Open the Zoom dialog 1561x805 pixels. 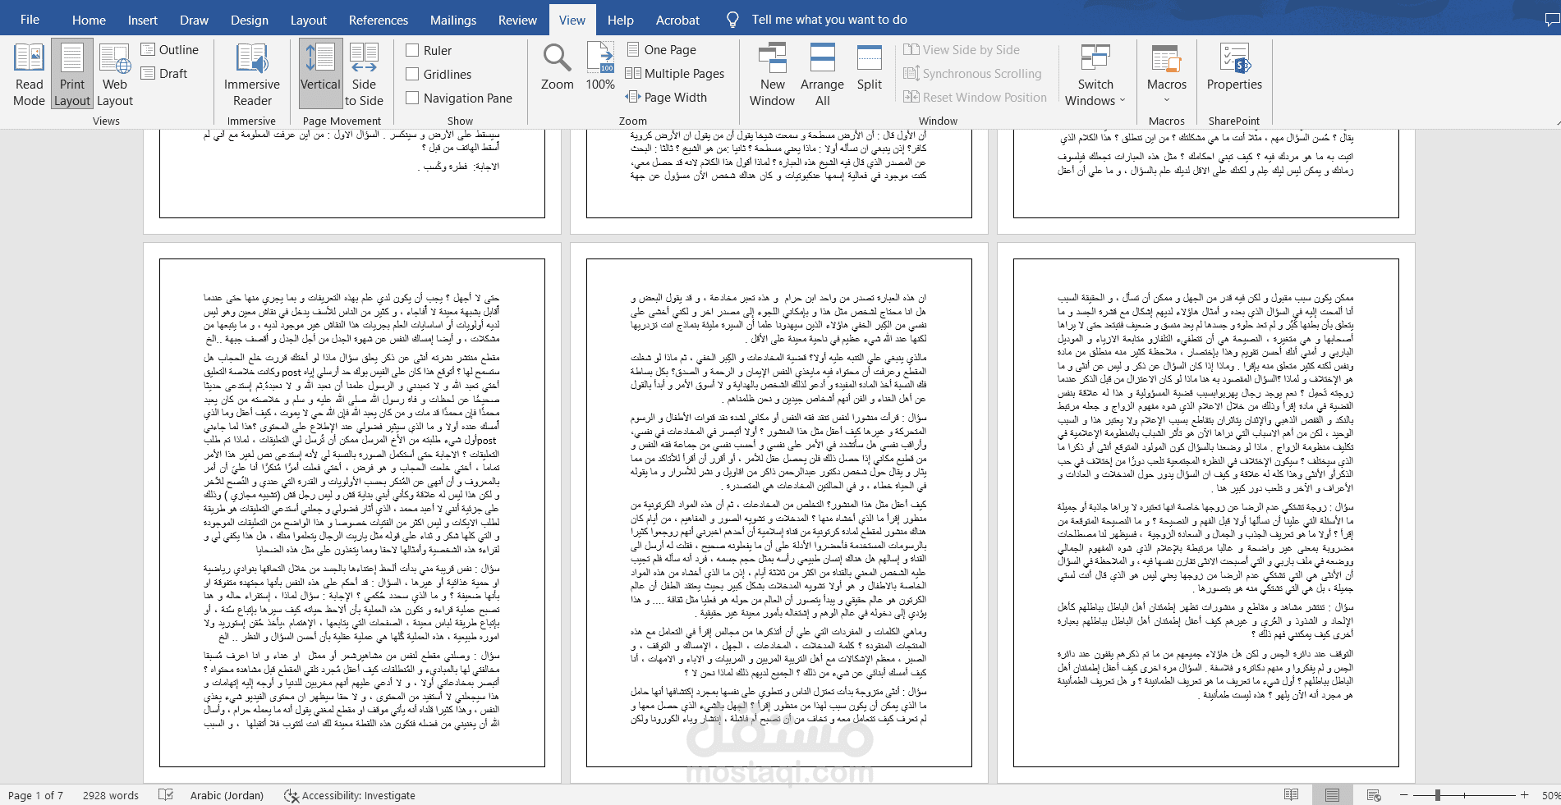[557, 67]
